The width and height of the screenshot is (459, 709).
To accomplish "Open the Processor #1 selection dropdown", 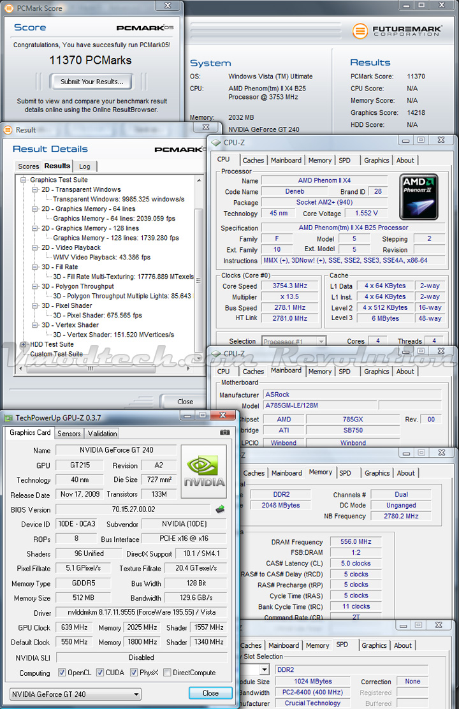I will pos(294,341).
